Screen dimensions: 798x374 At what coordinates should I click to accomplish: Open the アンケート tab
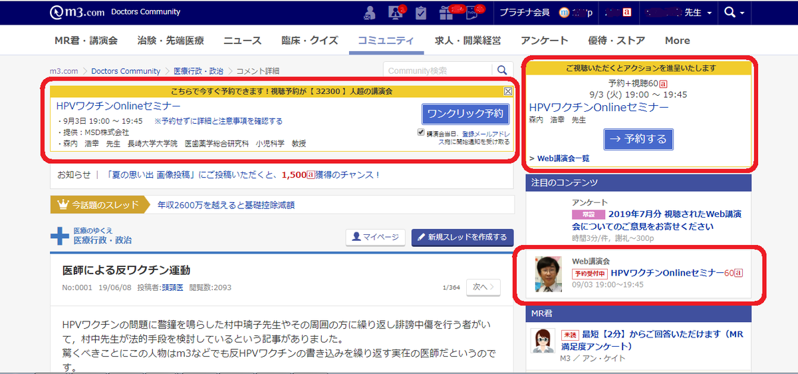pos(544,41)
